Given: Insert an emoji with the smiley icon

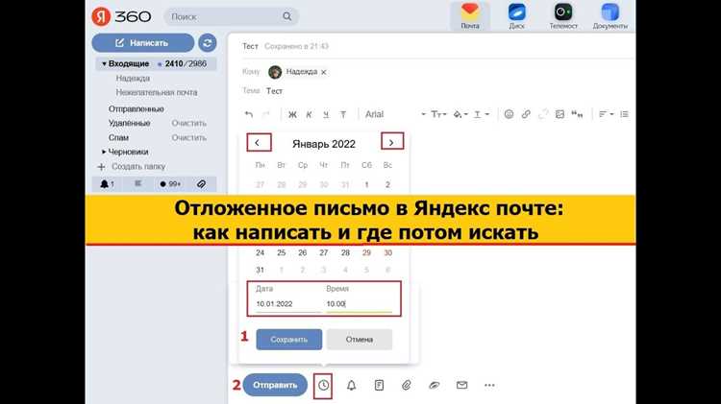Looking at the screenshot, I should click(x=509, y=114).
